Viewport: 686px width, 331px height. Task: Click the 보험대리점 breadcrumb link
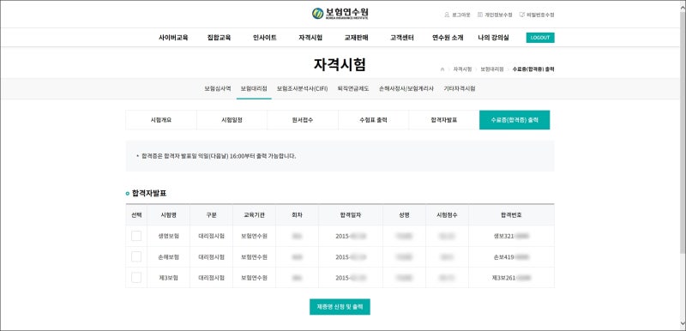pos(491,69)
